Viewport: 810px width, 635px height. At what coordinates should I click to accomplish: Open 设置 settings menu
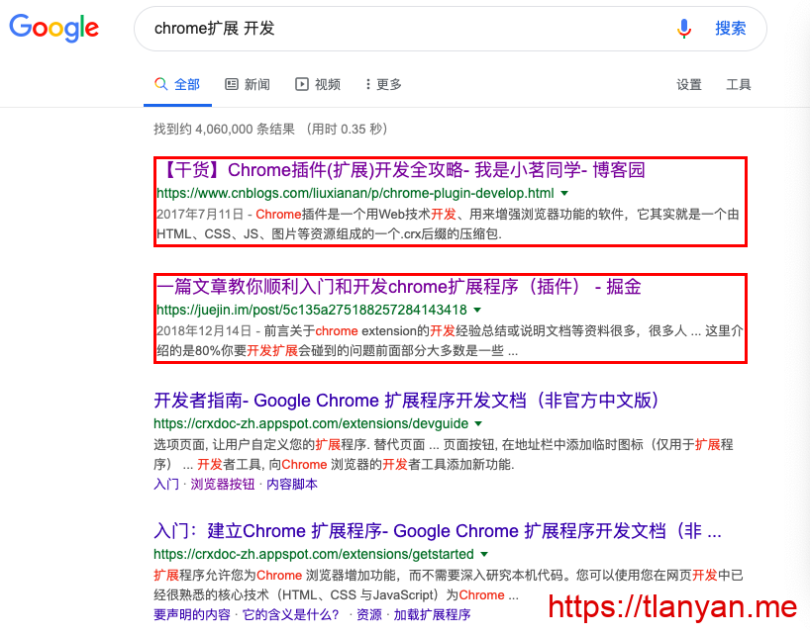coord(689,85)
